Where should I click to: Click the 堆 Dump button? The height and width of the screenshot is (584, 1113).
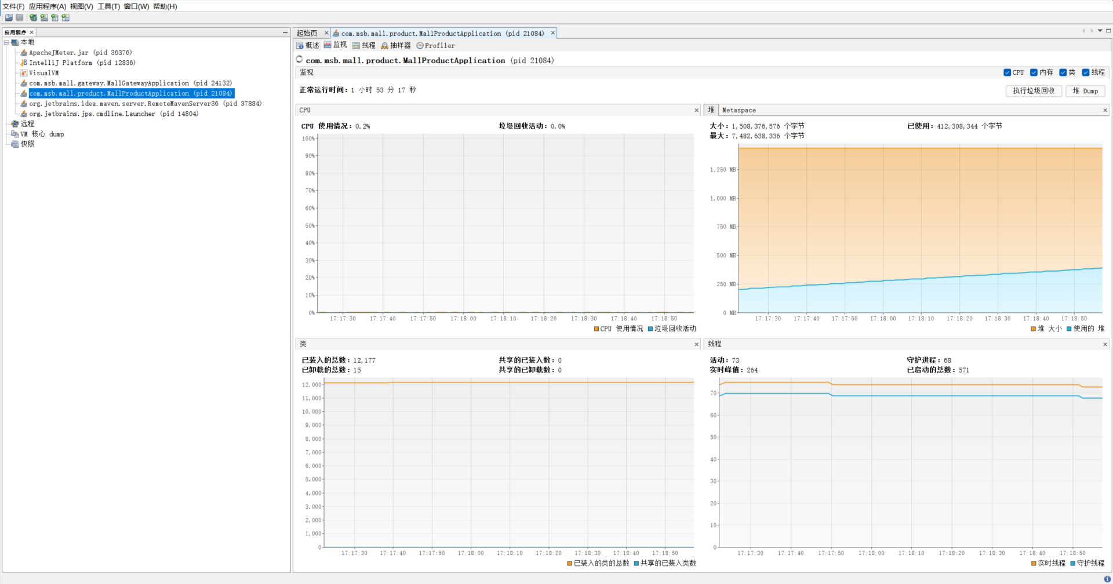click(1085, 91)
